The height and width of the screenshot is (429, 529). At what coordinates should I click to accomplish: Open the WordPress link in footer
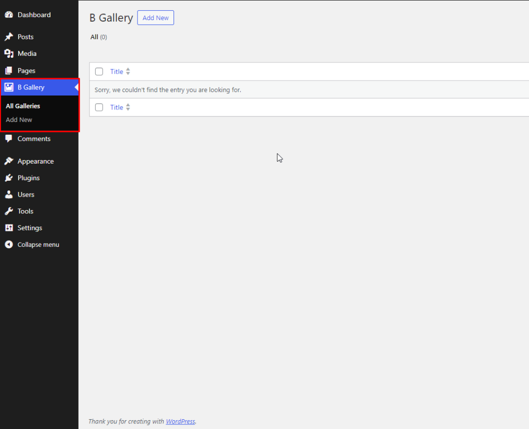[x=180, y=421]
